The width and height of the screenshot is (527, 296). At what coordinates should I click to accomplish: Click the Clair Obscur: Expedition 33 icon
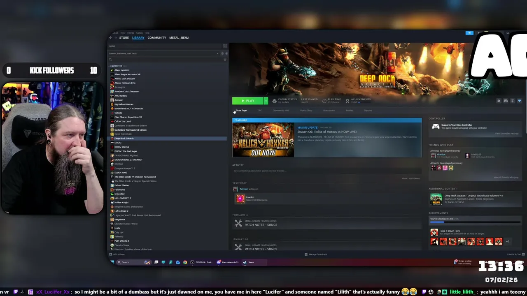point(112,117)
